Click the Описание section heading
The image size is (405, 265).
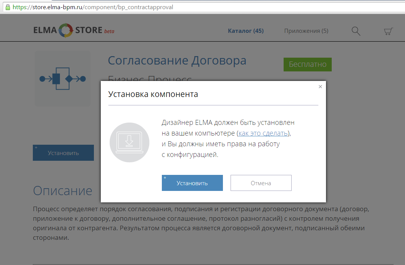point(63,191)
